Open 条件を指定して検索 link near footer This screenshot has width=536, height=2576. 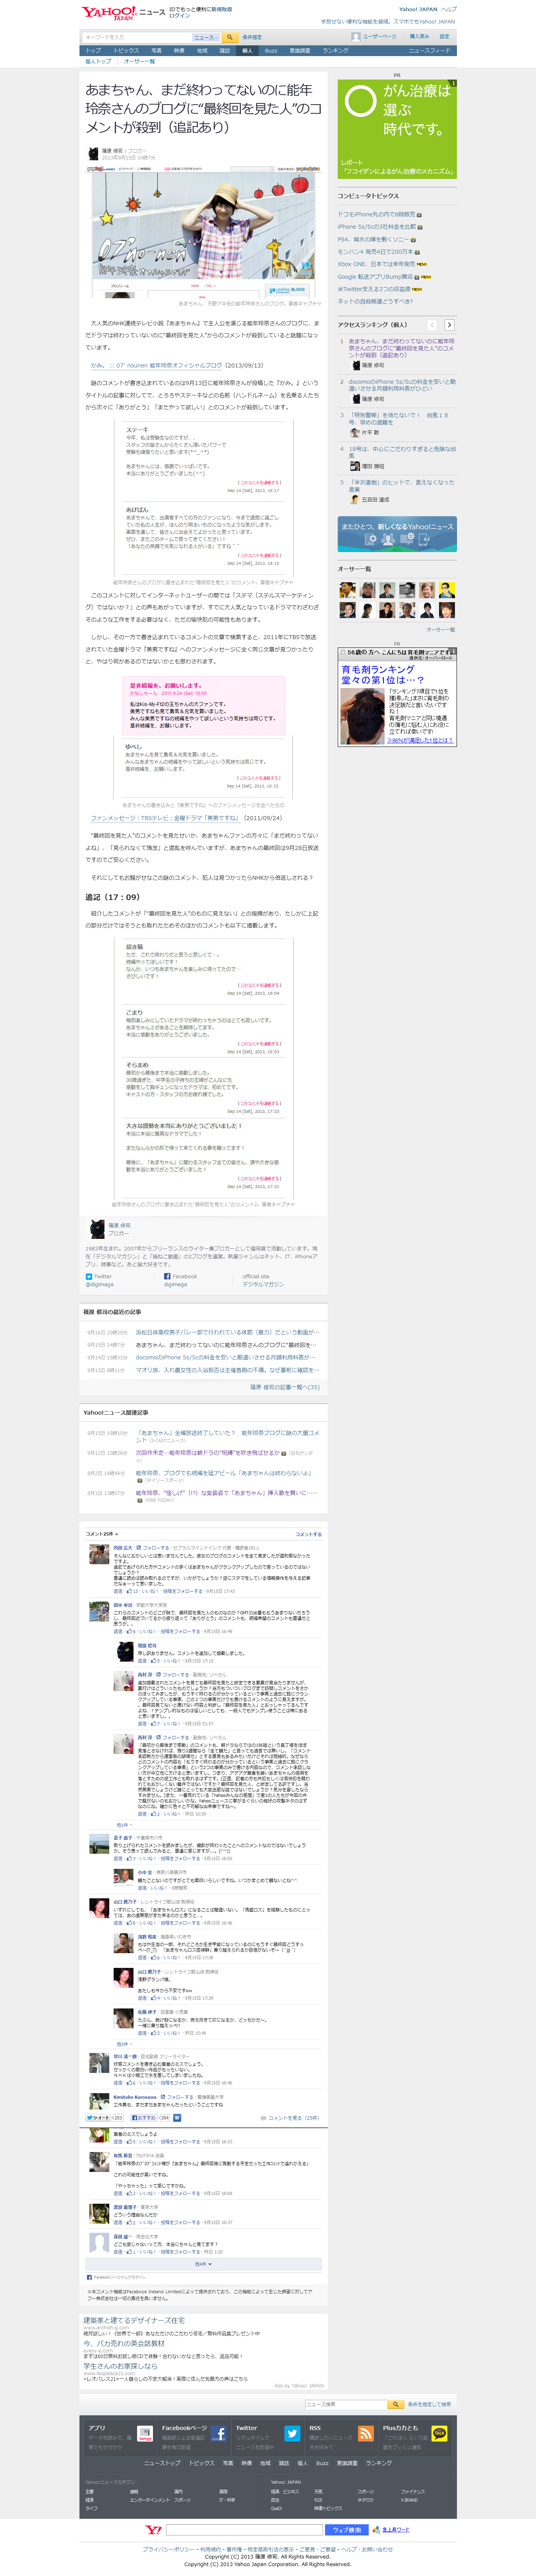429,2404
